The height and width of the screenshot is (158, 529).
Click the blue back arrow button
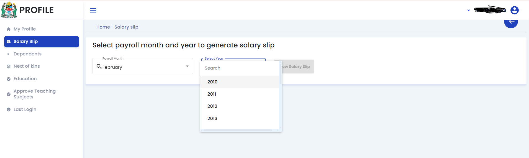(x=511, y=22)
